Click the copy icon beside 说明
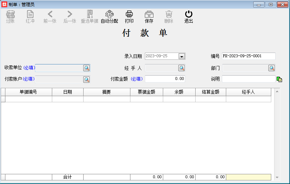290x184 pixels. click(x=279, y=79)
